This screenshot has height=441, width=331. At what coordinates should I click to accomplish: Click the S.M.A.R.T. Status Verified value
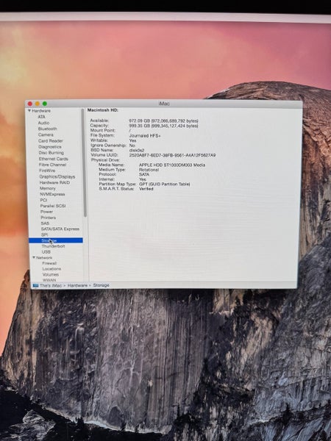(x=146, y=189)
